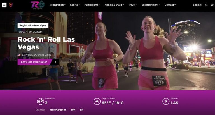The width and height of the screenshot is (215, 115).
Task: Click the Las Vegas, NV, United States location
Action: pyautogui.click(x=36, y=55)
